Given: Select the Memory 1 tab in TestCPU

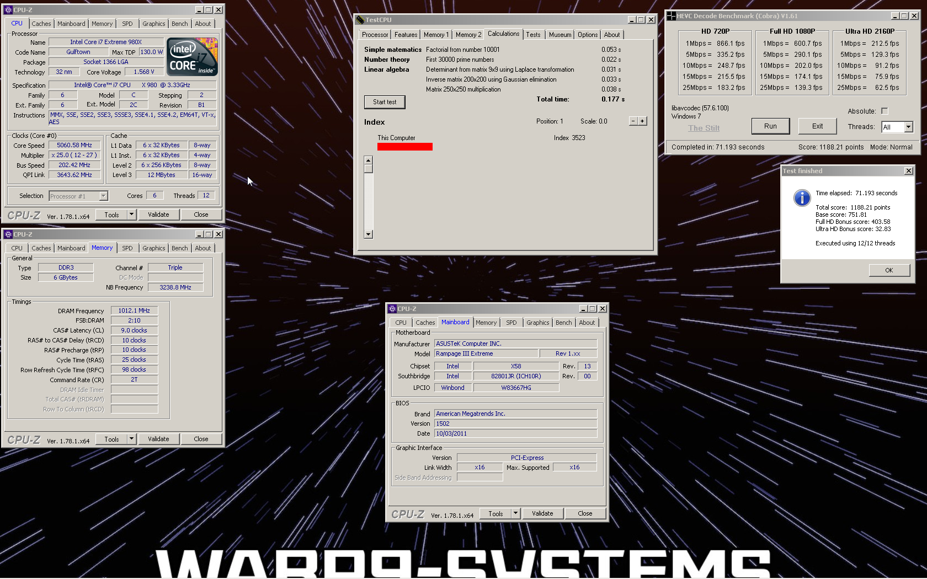Looking at the screenshot, I should pyautogui.click(x=436, y=35).
